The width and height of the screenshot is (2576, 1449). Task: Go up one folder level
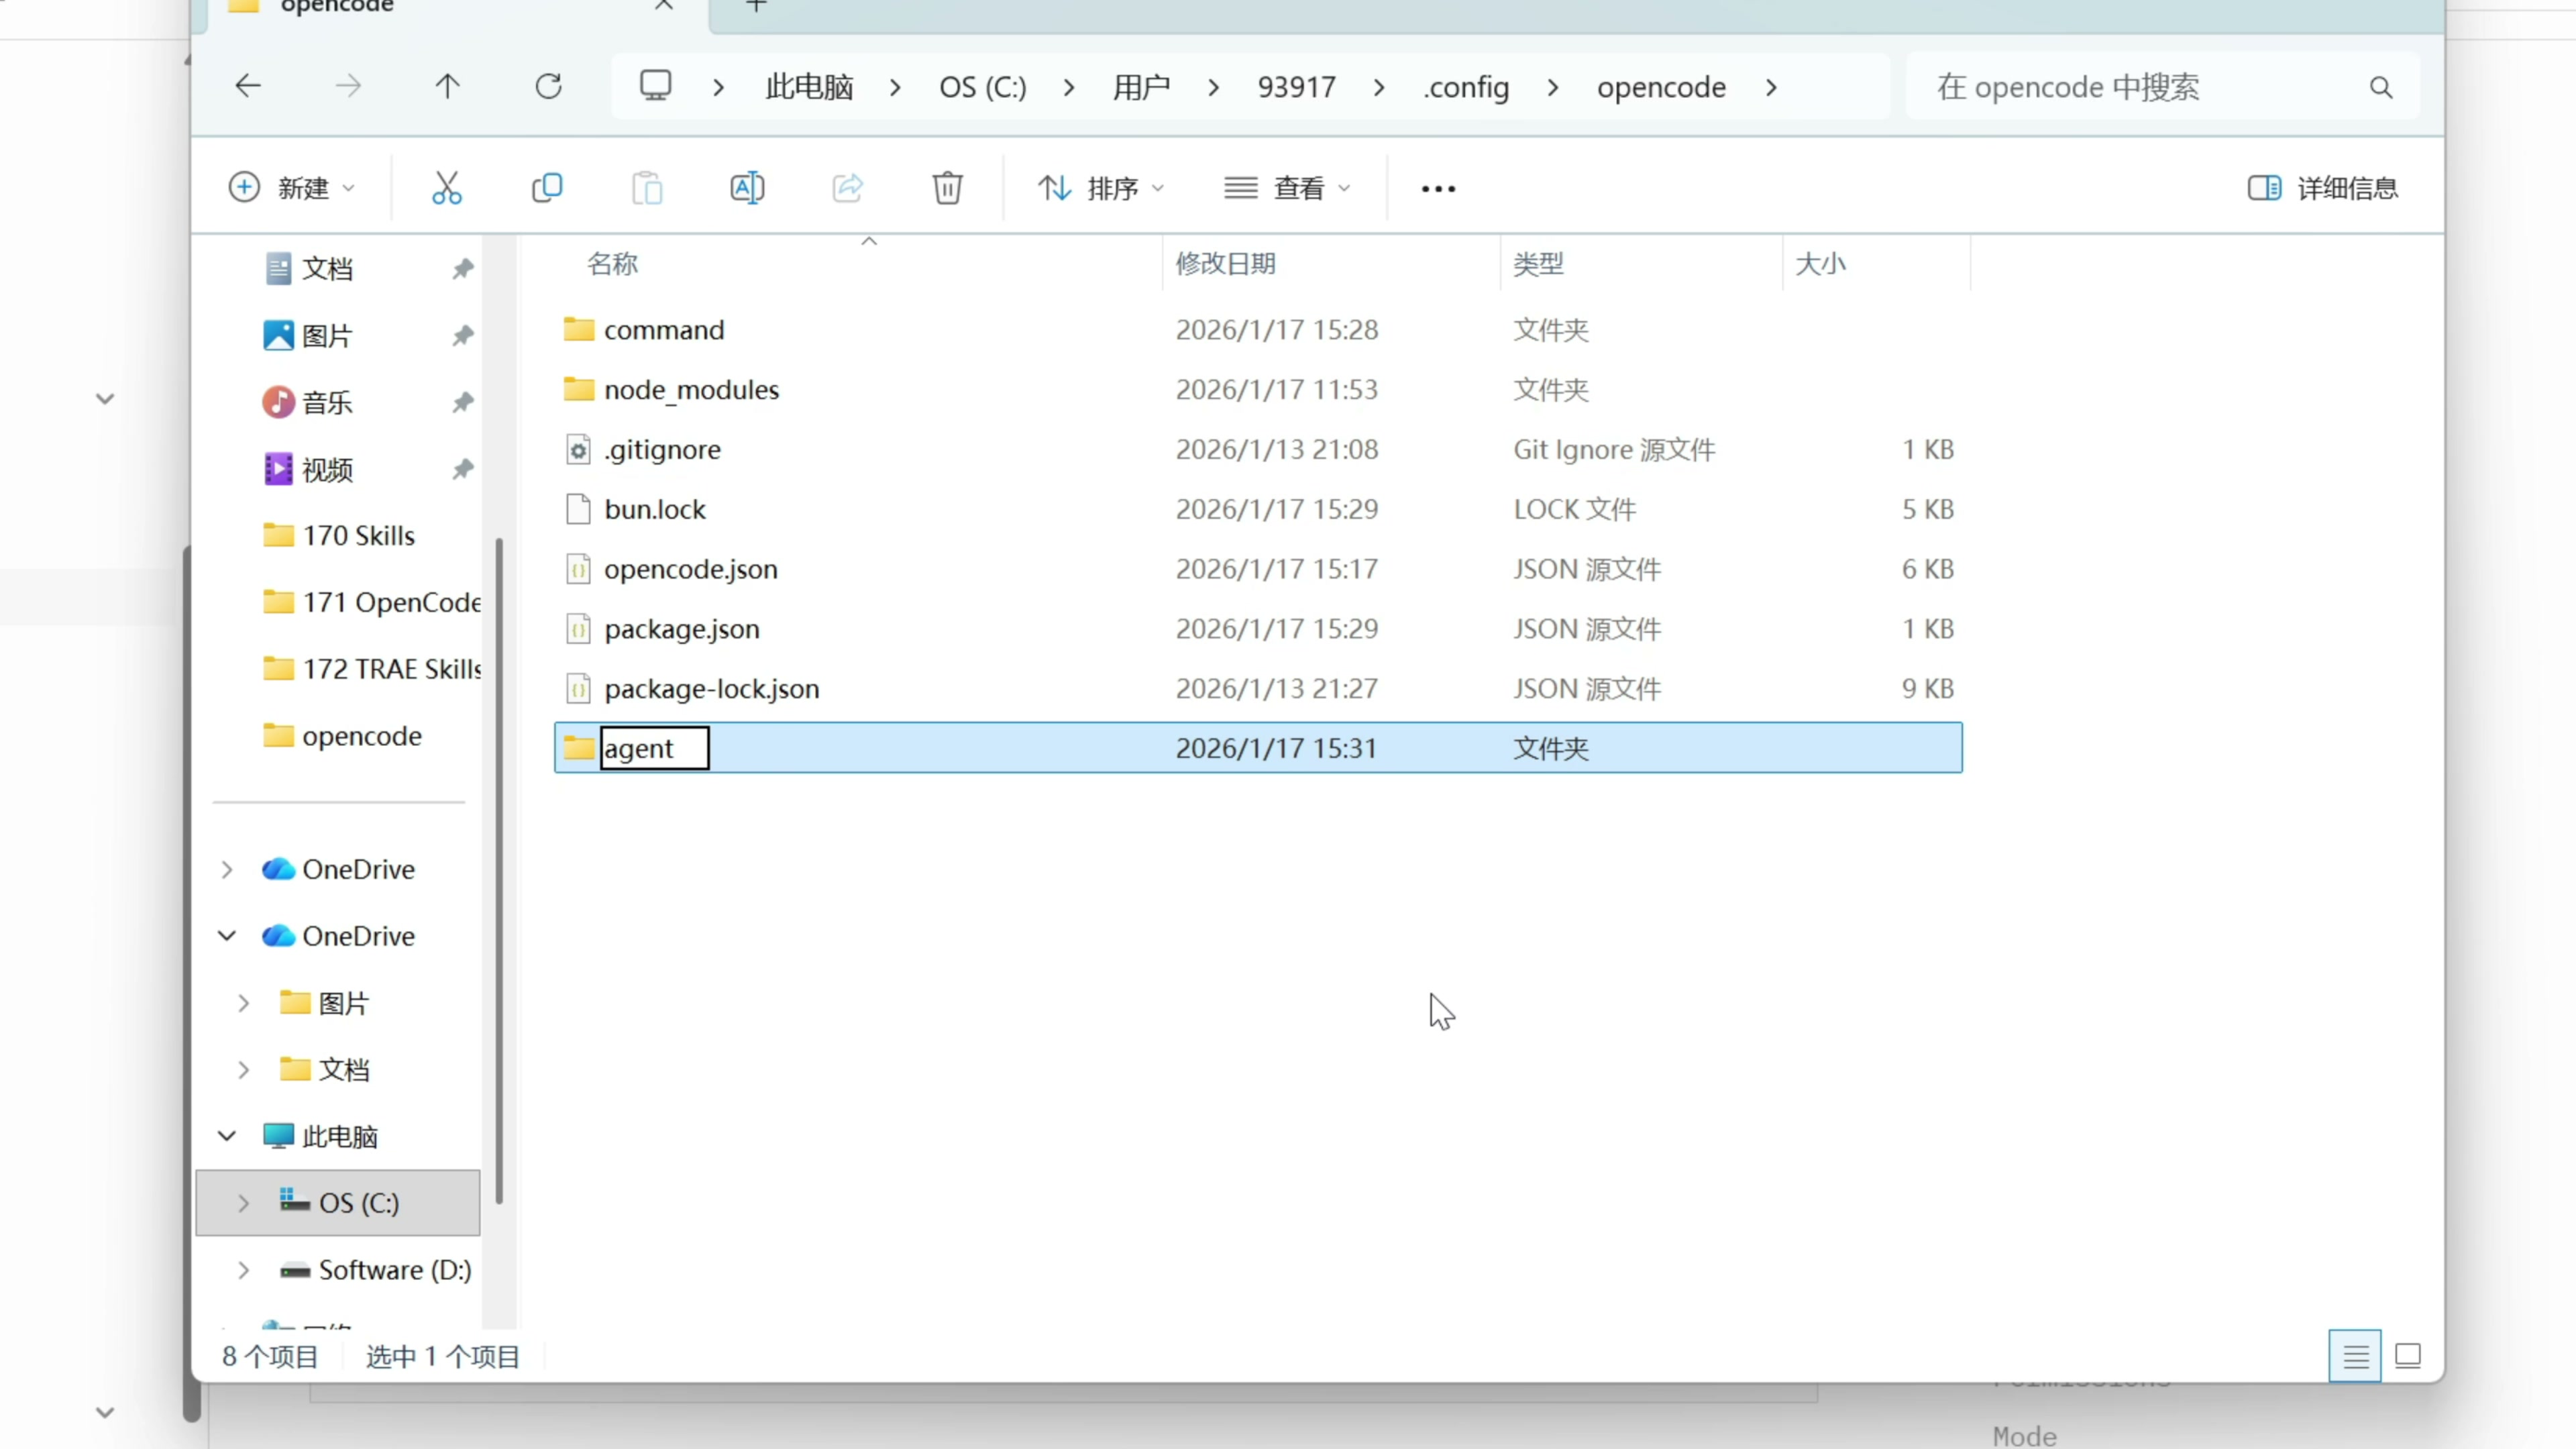pos(447,87)
